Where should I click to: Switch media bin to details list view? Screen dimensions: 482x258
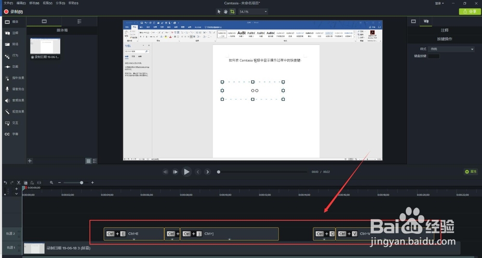click(x=94, y=161)
